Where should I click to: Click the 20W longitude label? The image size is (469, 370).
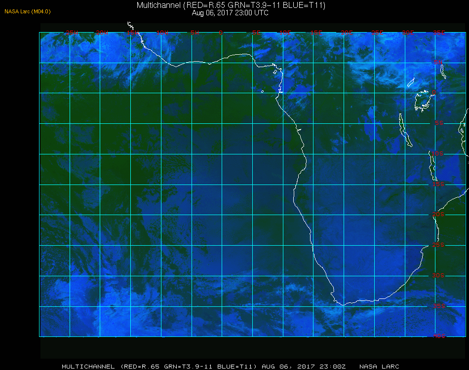102,33
